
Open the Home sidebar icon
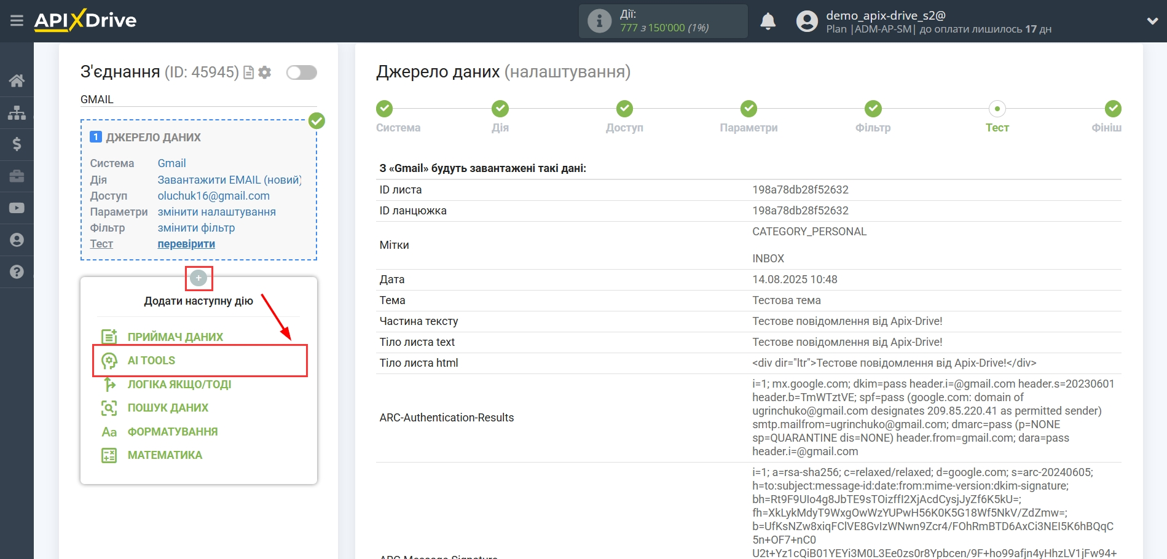tap(17, 80)
